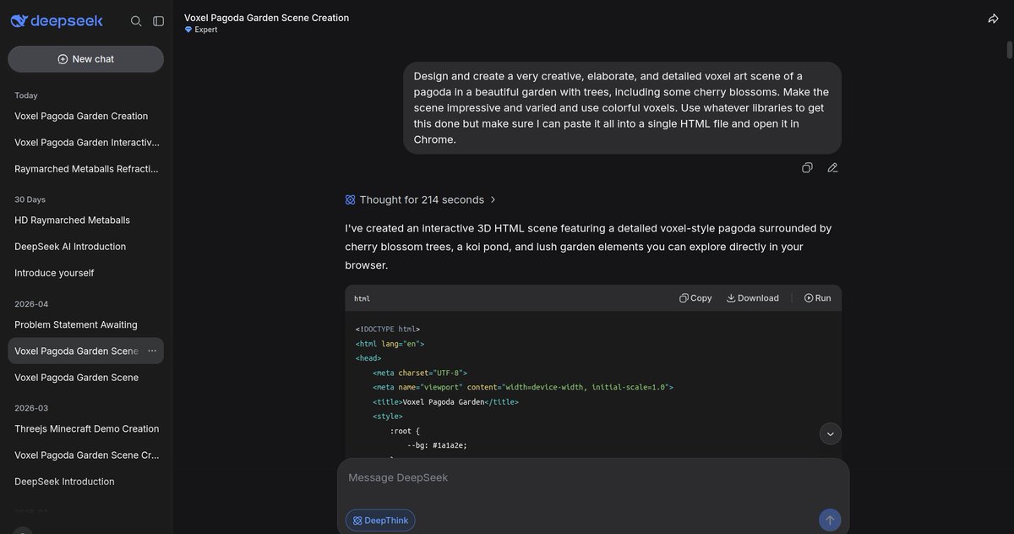Open options for highlighted Voxel Pagoda Garden Scene
The width and height of the screenshot is (1014, 534).
coord(152,351)
